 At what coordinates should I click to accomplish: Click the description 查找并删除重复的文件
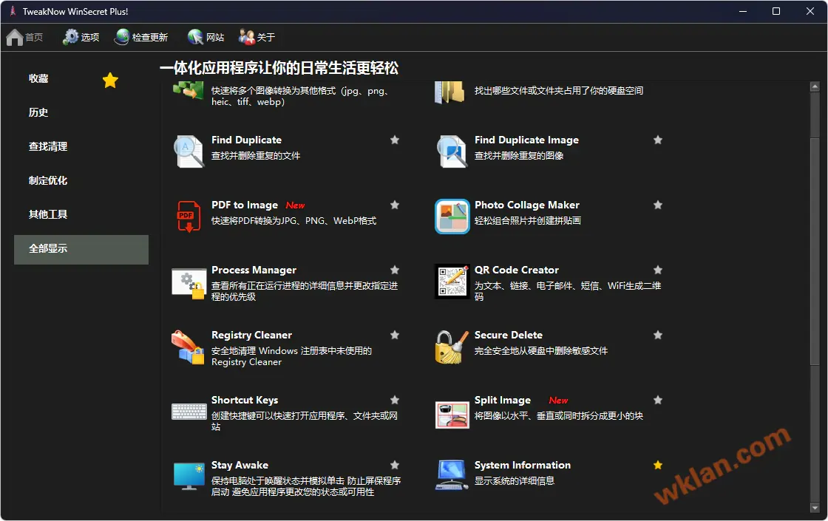256,156
